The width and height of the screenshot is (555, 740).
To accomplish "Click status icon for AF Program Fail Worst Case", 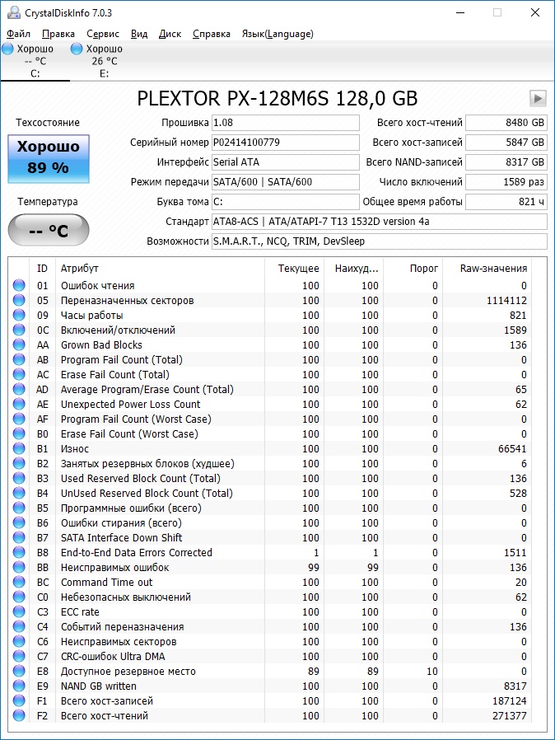I will coord(19,419).
